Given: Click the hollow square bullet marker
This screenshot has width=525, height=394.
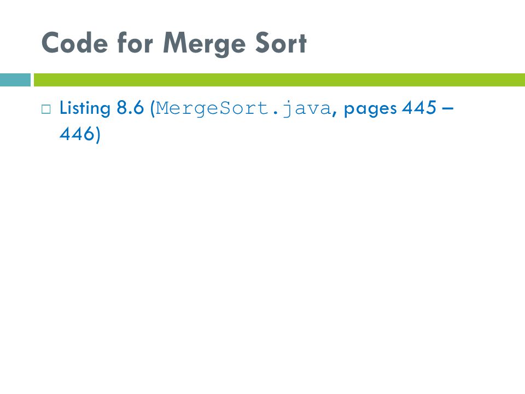Looking at the screenshot, I should coord(46,109).
